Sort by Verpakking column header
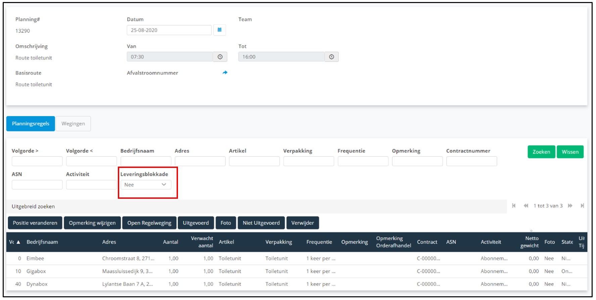 point(279,242)
